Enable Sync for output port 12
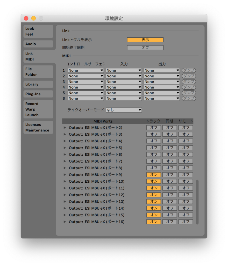228x266 pixels. pos(170,195)
